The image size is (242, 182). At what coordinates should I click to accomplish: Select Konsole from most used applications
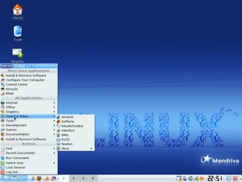tap(12, 89)
